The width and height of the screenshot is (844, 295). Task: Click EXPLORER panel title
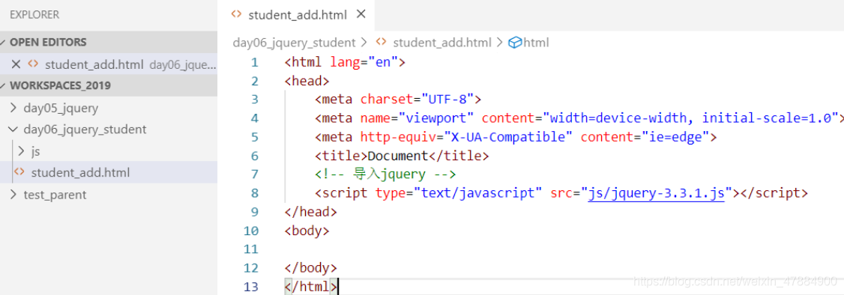[34, 15]
